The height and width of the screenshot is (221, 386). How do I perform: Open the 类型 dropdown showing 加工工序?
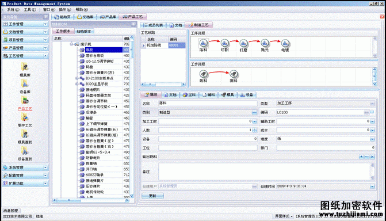pyautogui.click(x=372, y=104)
